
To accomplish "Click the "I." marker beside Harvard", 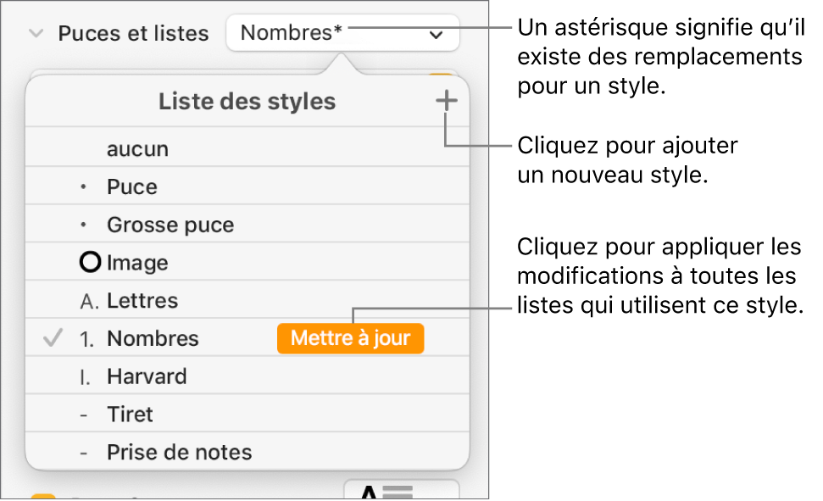I will [x=86, y=376].
